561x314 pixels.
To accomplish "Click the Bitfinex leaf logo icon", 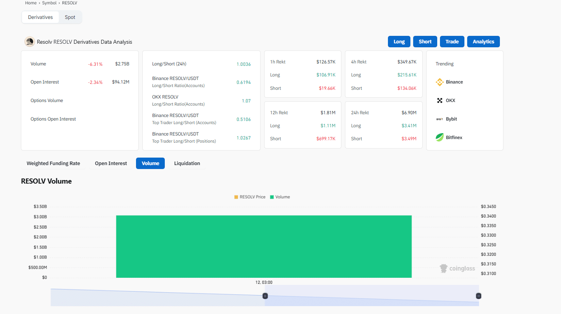I will 440,137.
